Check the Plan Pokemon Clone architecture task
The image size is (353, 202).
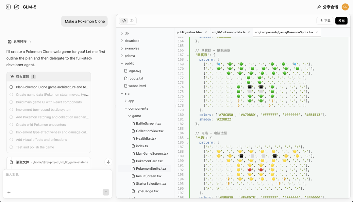point(11,87)
